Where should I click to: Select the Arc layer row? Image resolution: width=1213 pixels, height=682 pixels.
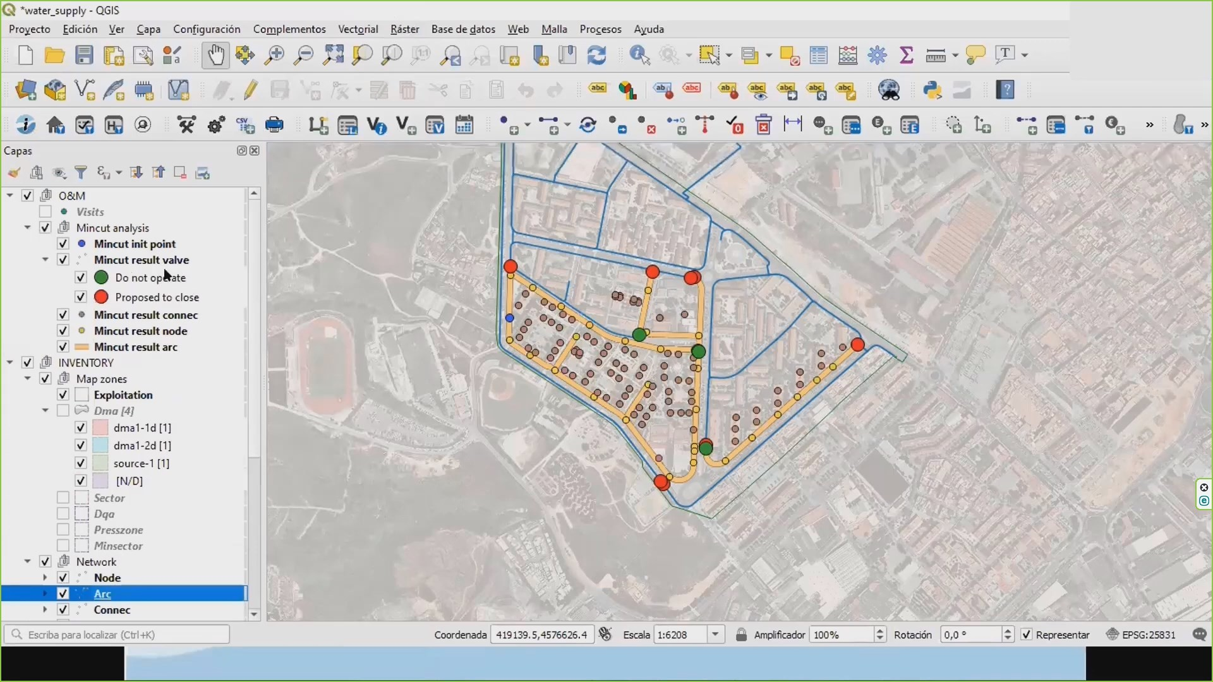click(124, 594)
